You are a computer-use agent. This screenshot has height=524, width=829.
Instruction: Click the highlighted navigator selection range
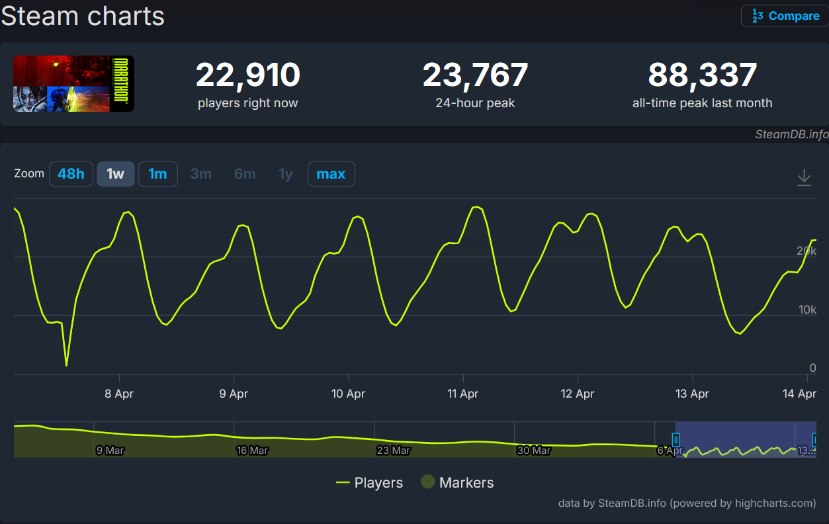pyautogui.click(x=746, y=439)
